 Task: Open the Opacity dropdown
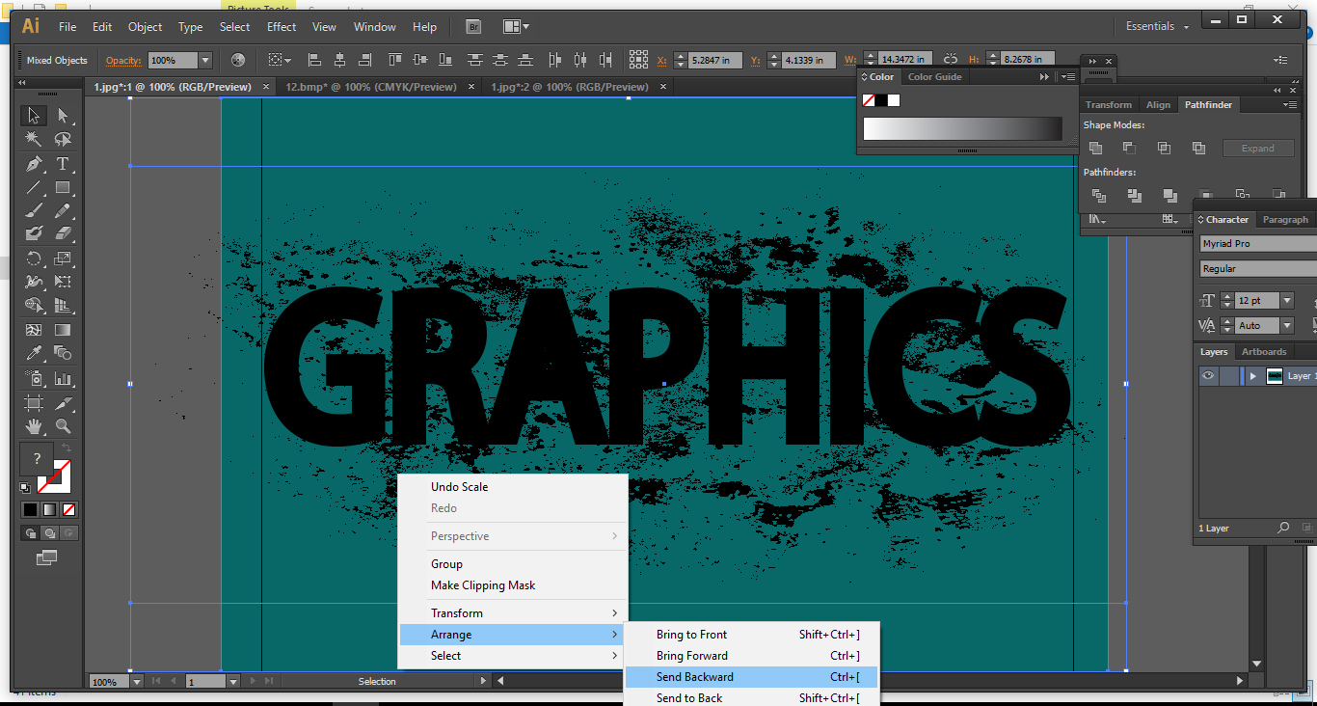coord(206,60)
